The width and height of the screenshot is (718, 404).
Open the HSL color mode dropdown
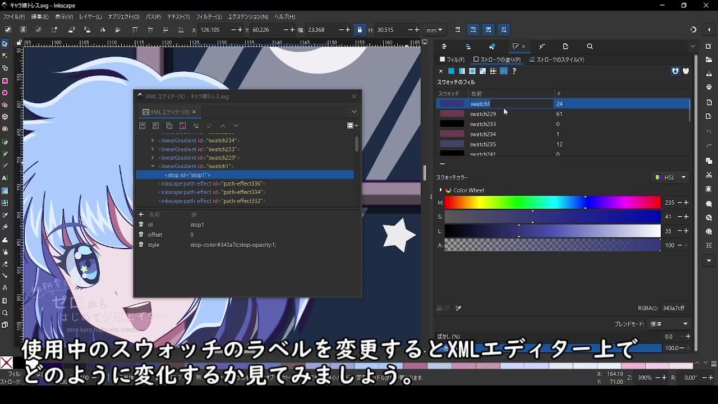coord(671,177)
